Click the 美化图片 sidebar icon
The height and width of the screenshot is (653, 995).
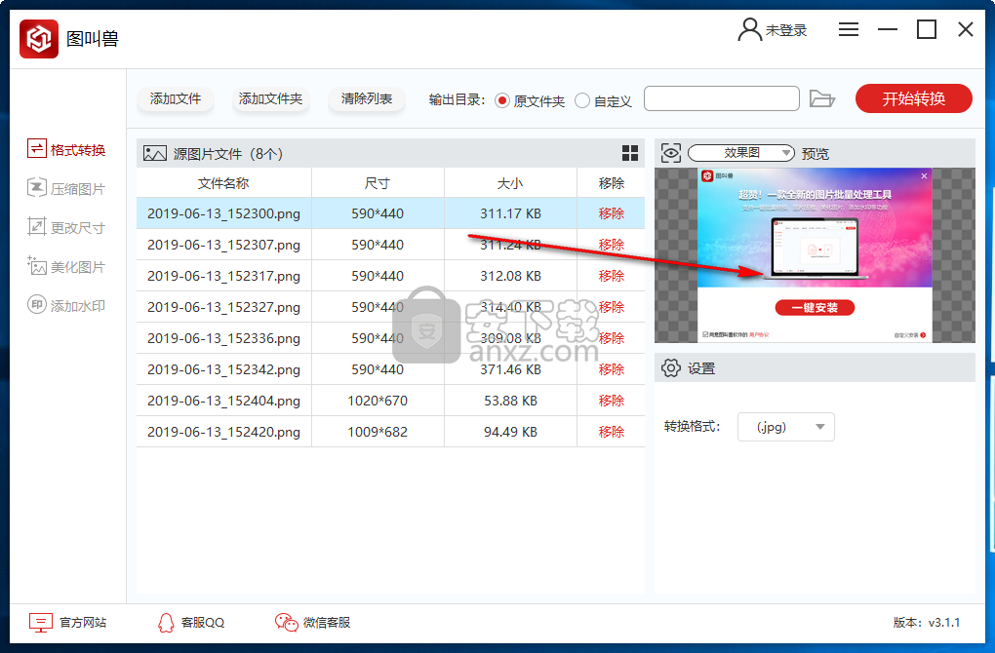37,266
